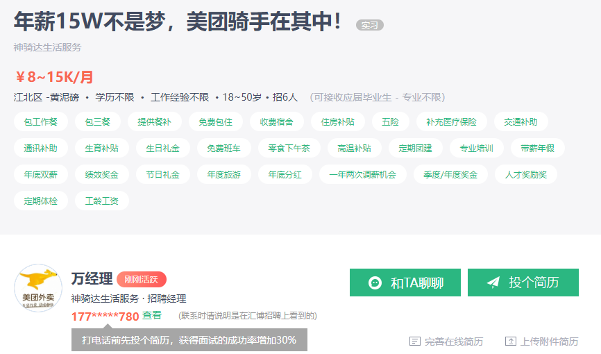The image size is (601, 354).
Task: Click the 年底双薪 benefit tag
Action: 41,174
